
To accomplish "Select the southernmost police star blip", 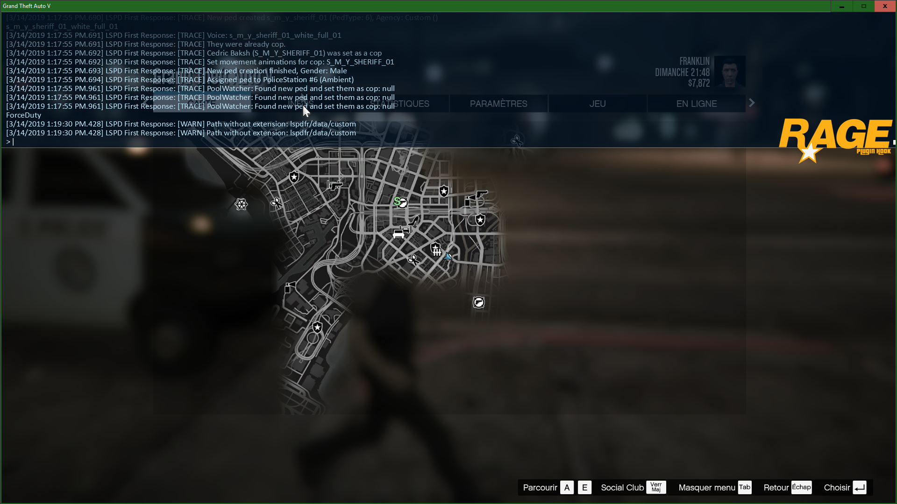I will click(x=317, y=327).
